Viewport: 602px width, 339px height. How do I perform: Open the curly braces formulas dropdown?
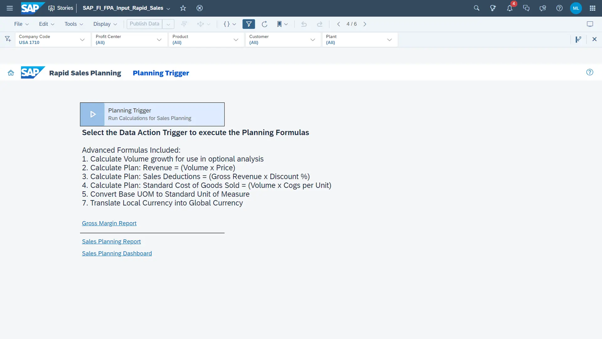[230, 24]
